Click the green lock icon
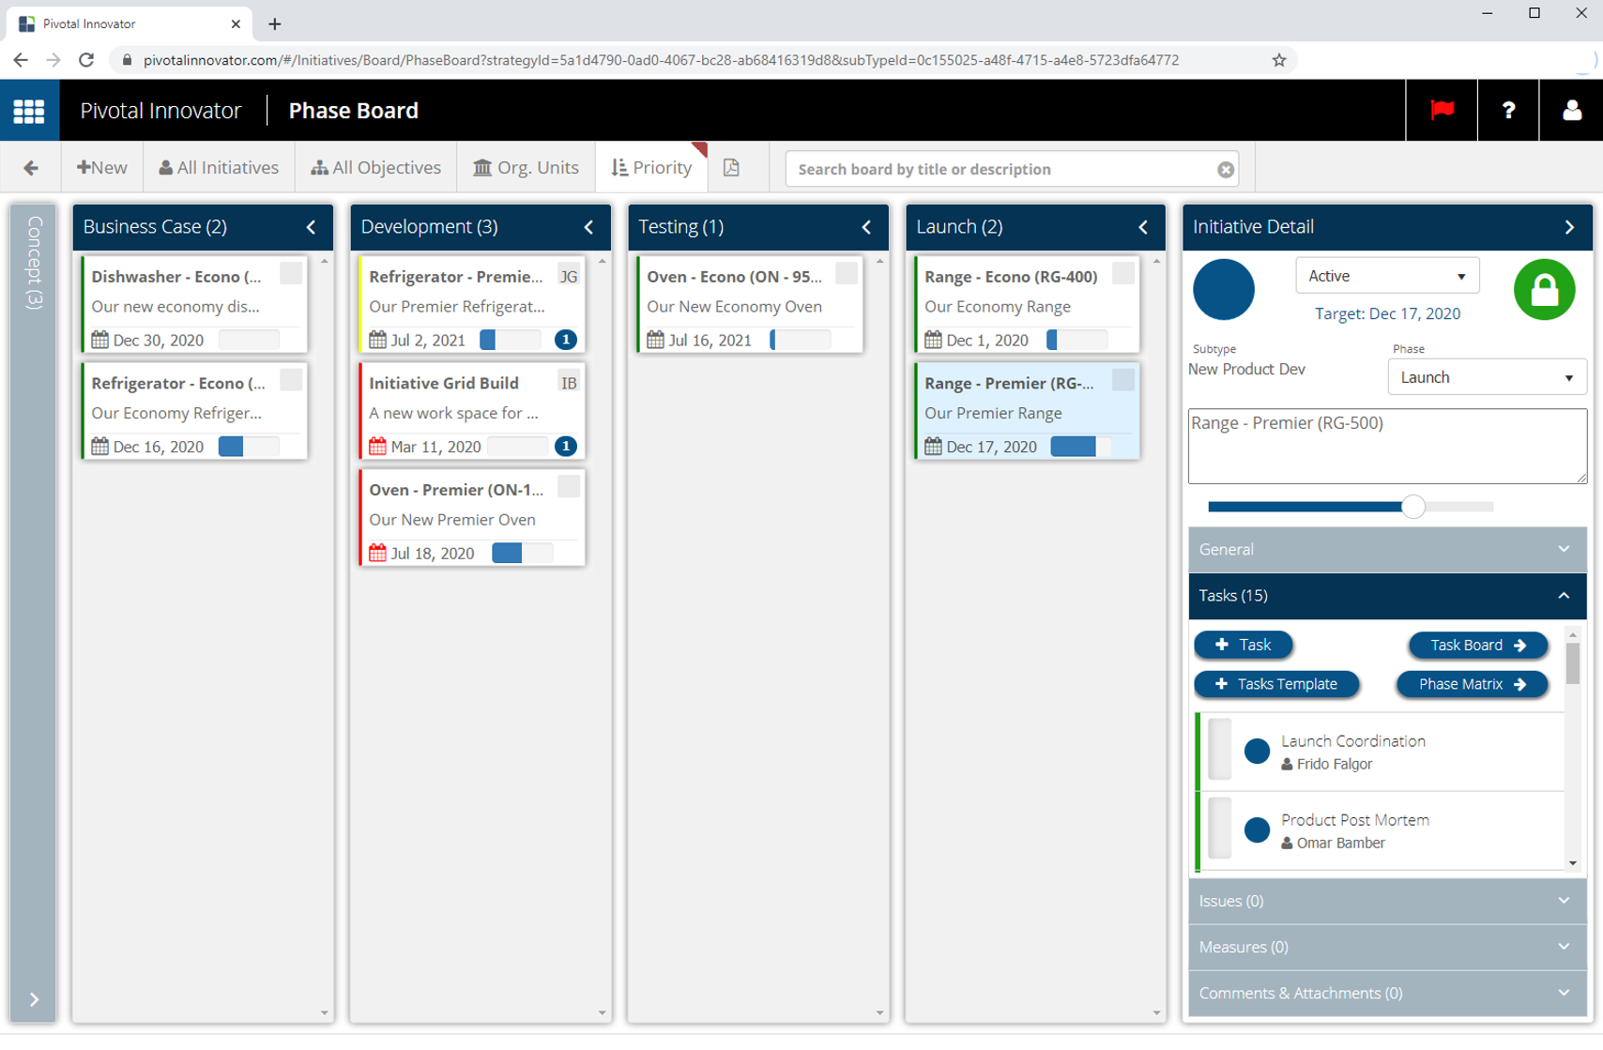The width and height of the screenshot is (1603, 1050). 1544,290
